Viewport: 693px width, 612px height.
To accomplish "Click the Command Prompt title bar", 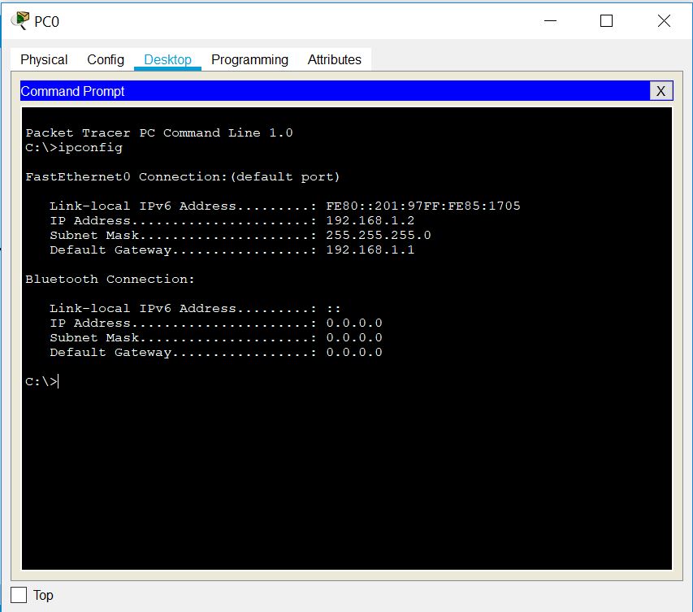I will [325, 90].
